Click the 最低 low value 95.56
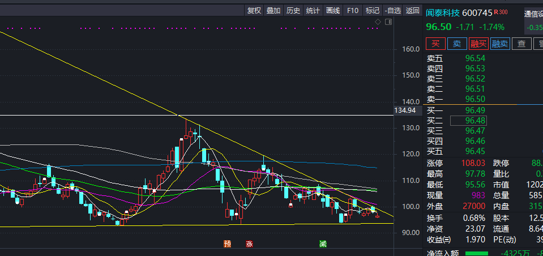The height and width of the screenshot is (256, 543). pyautogui.click(x=475, y=185)
